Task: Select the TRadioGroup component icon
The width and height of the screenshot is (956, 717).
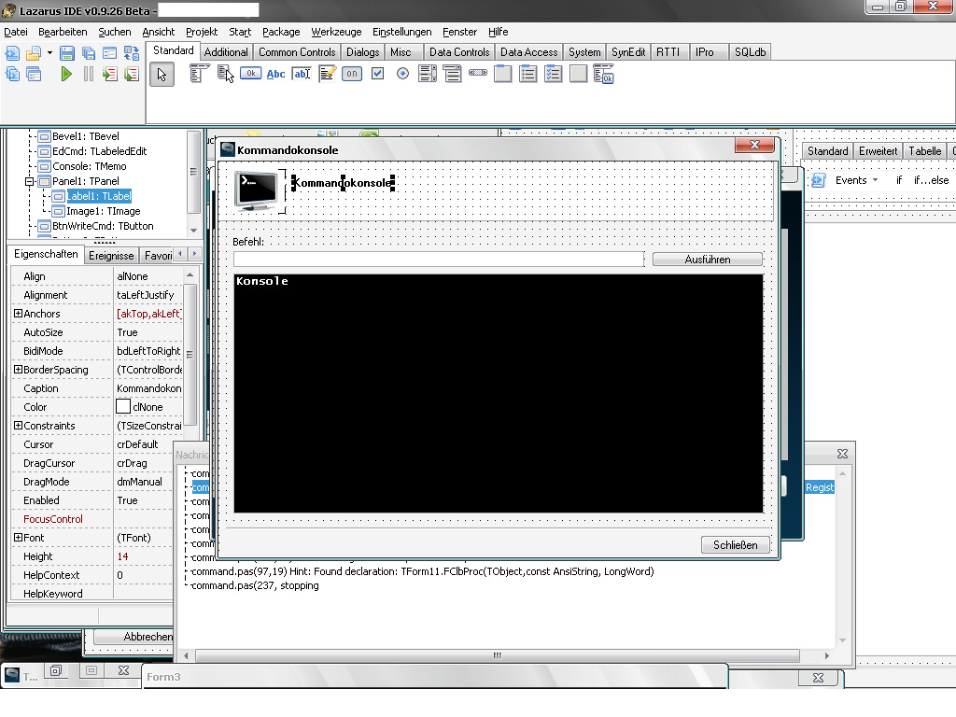Action: pos(528,74)
